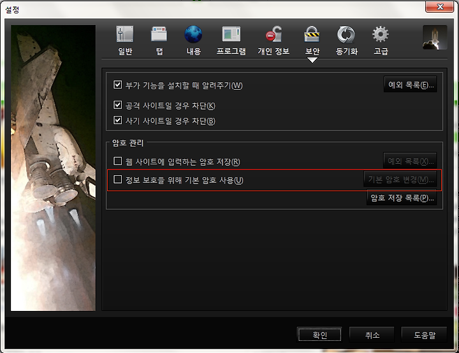Screen dimensions: 459x353
Task: Enable 웹 사이트에 입력하는 암호 저장 checkbox
Action: coord(118,161)
